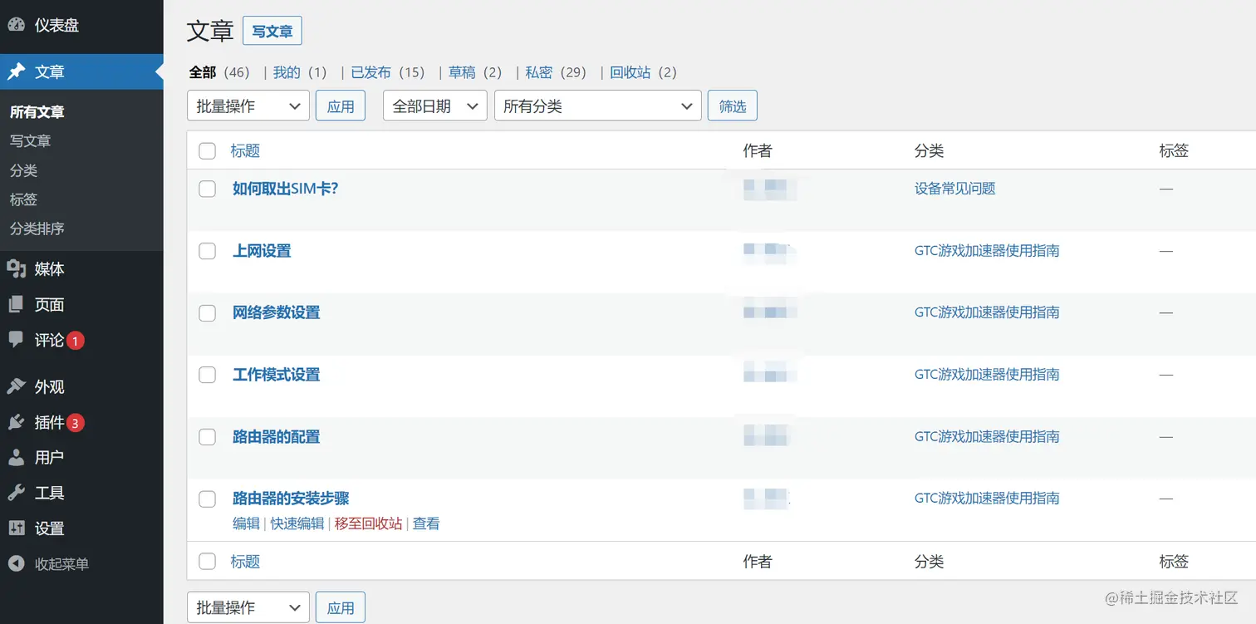Image resolution: width=1256 pixels, height=624 pixels.
Task: Check the box for 如何取出SIM卡?
Action: (x=208, y=189)
